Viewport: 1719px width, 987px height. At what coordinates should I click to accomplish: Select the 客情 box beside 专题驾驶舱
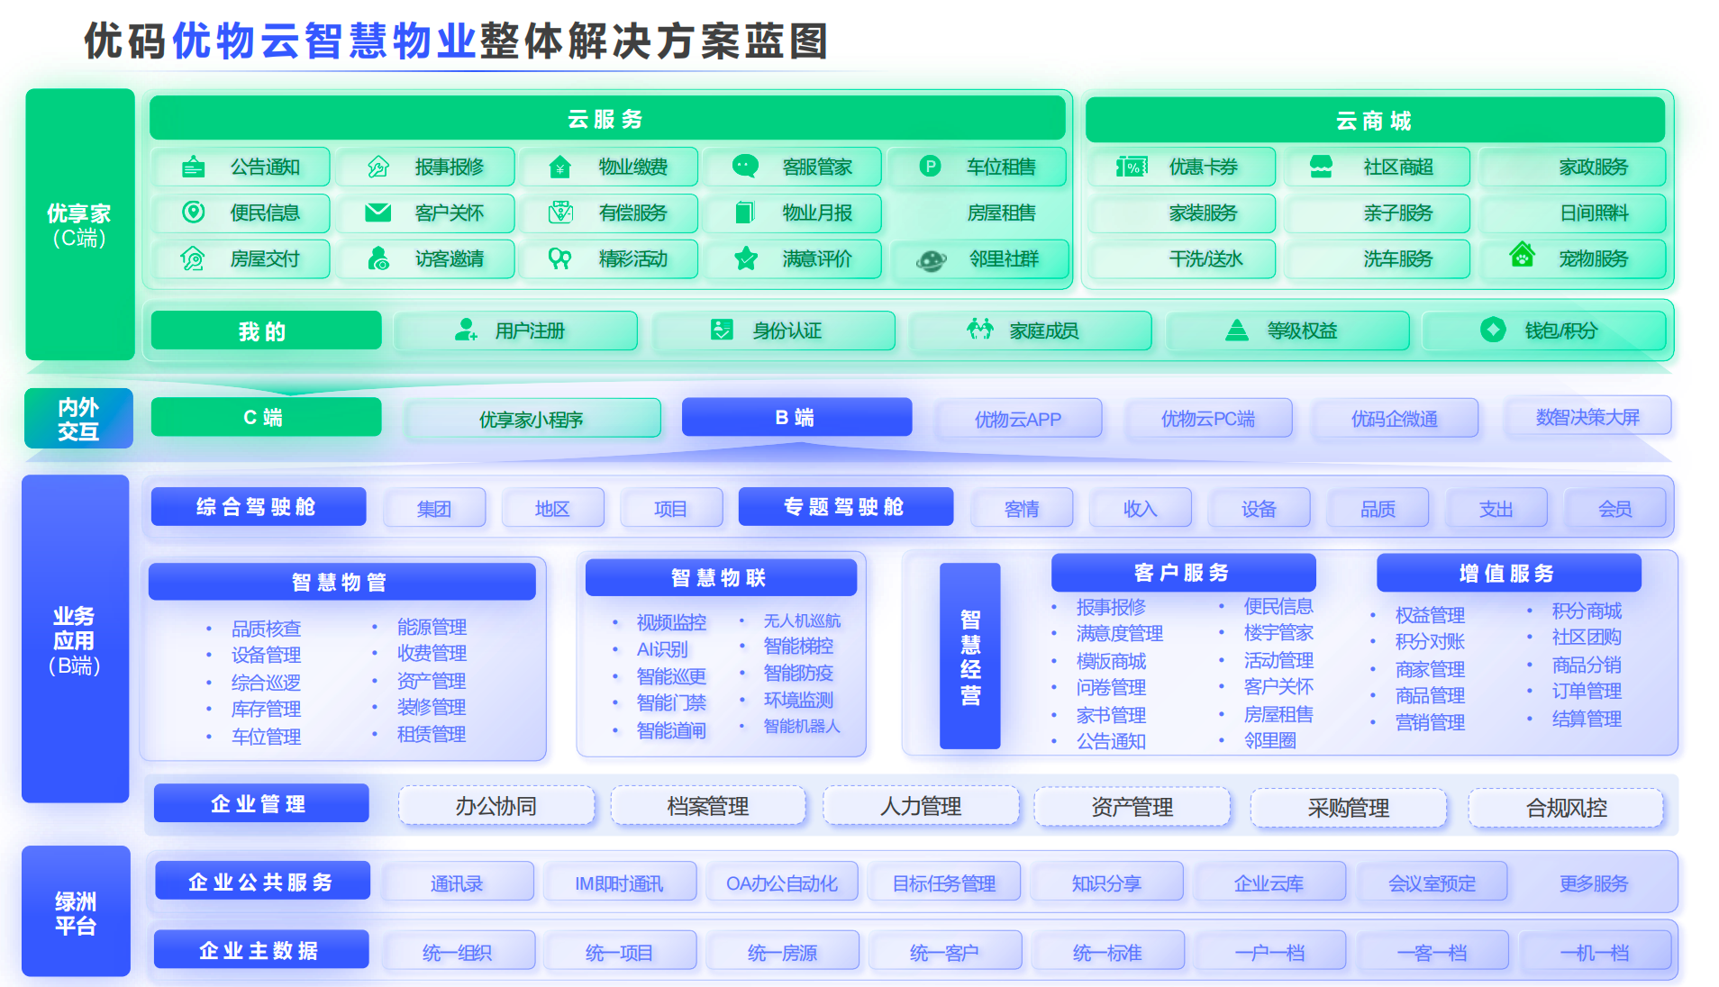(x=1023, y=509)
